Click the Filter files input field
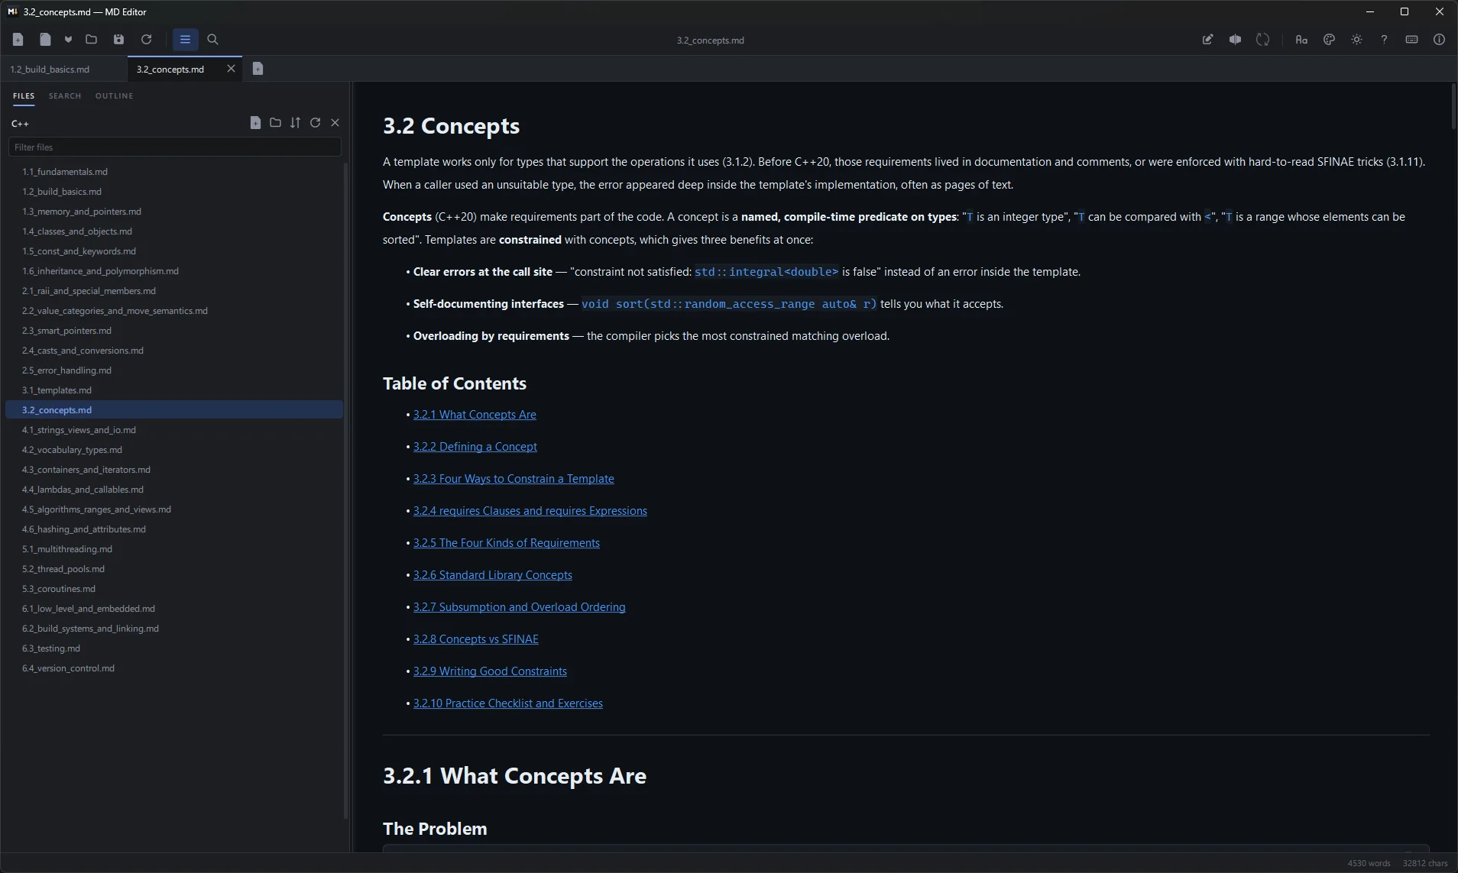1458x873 pixels. click(x=175, y=147)
